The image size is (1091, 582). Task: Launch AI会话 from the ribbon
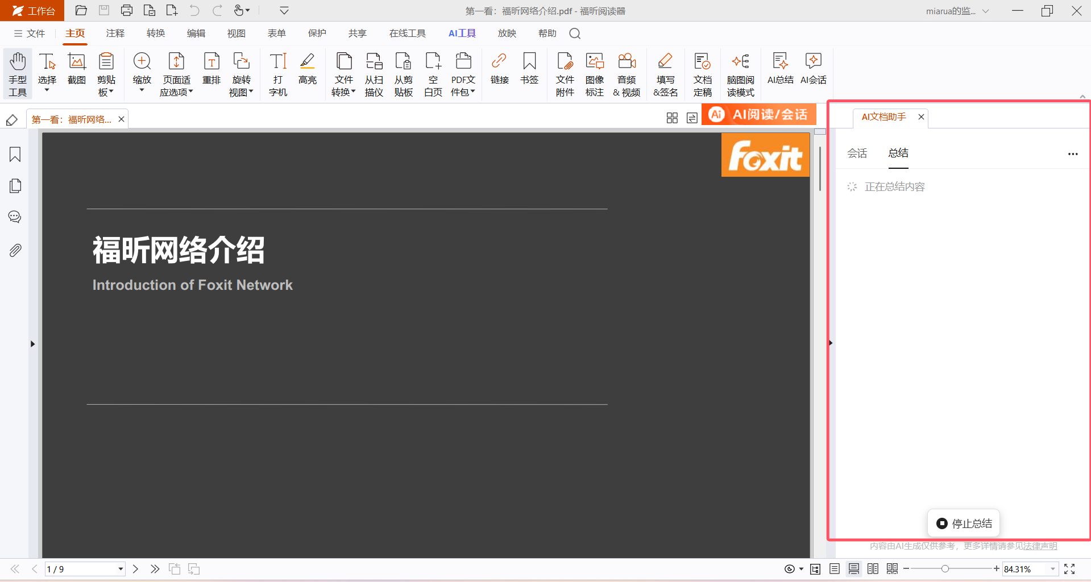point(814,69)
